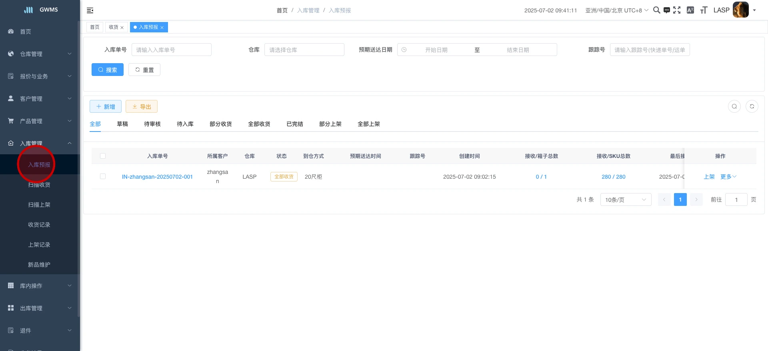Open order link IN-zhangsan-20250702-001

(157, 177)
